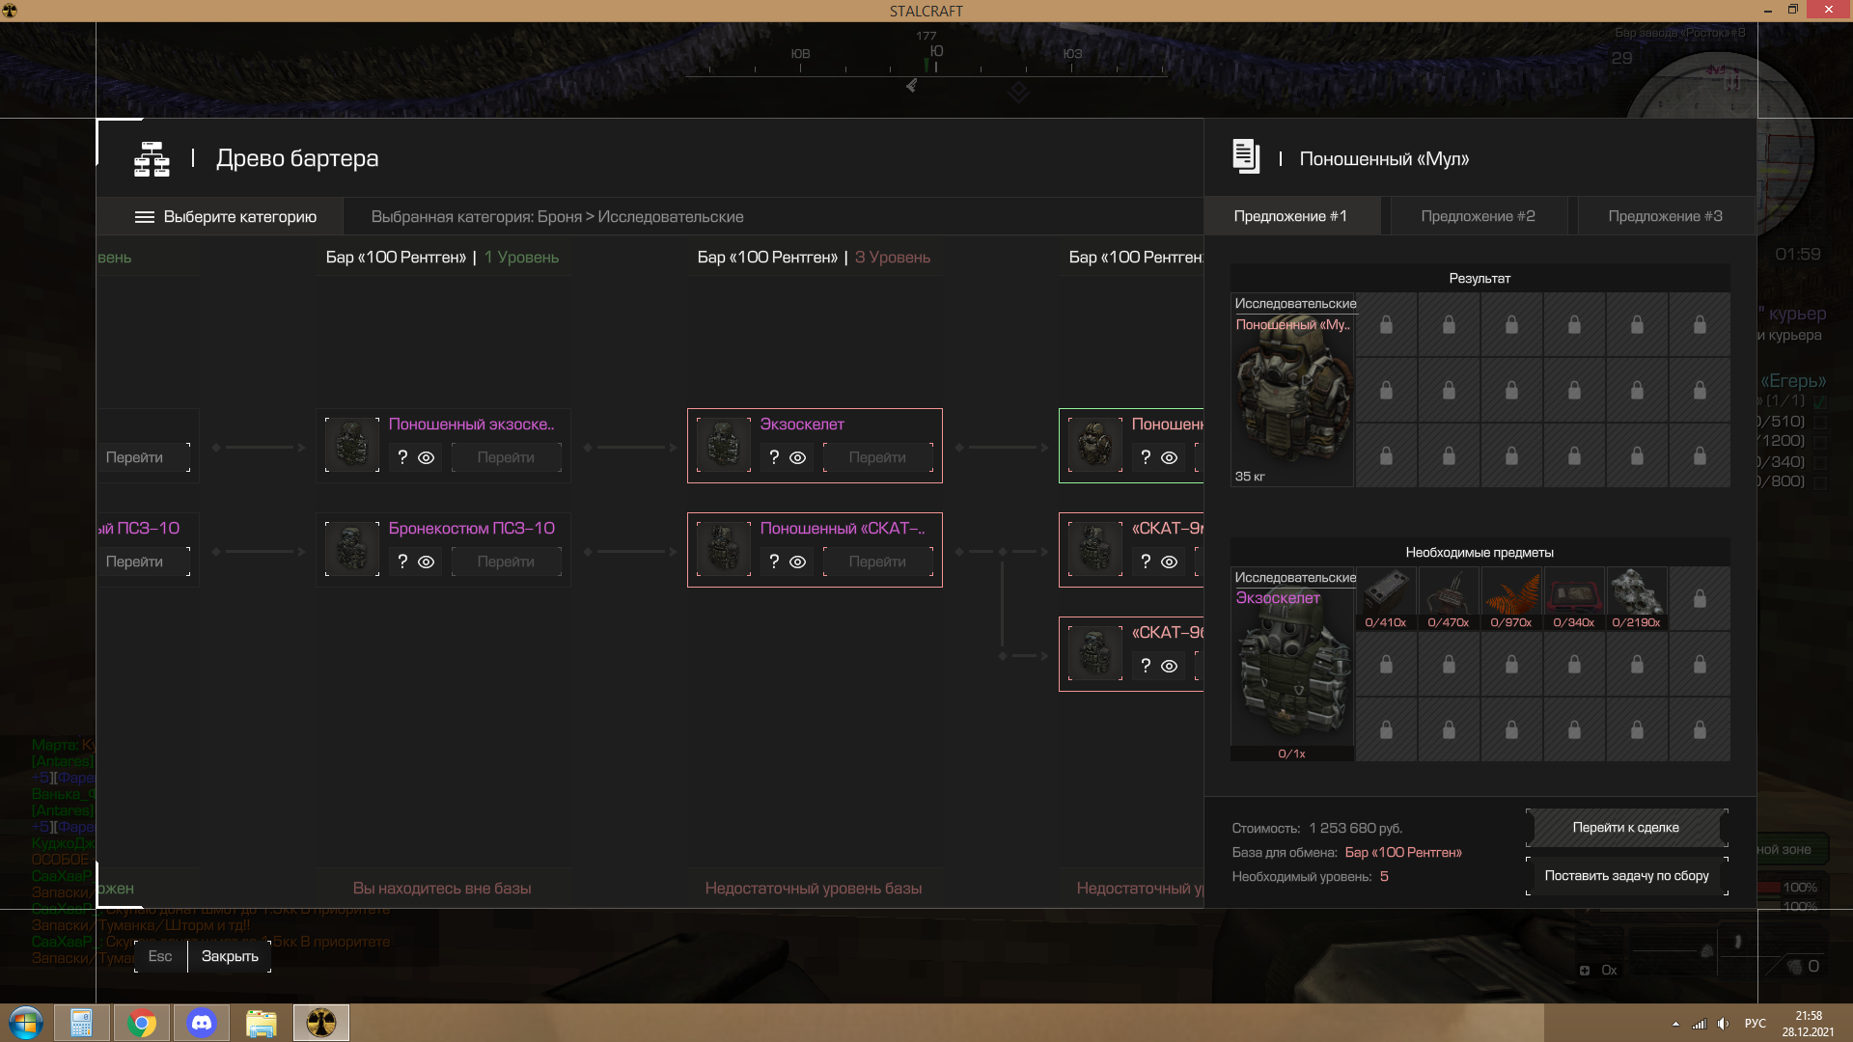The image size is (1853, 1042).
Task: Click required item with 0/410x count
Action: coord(1386,599)
